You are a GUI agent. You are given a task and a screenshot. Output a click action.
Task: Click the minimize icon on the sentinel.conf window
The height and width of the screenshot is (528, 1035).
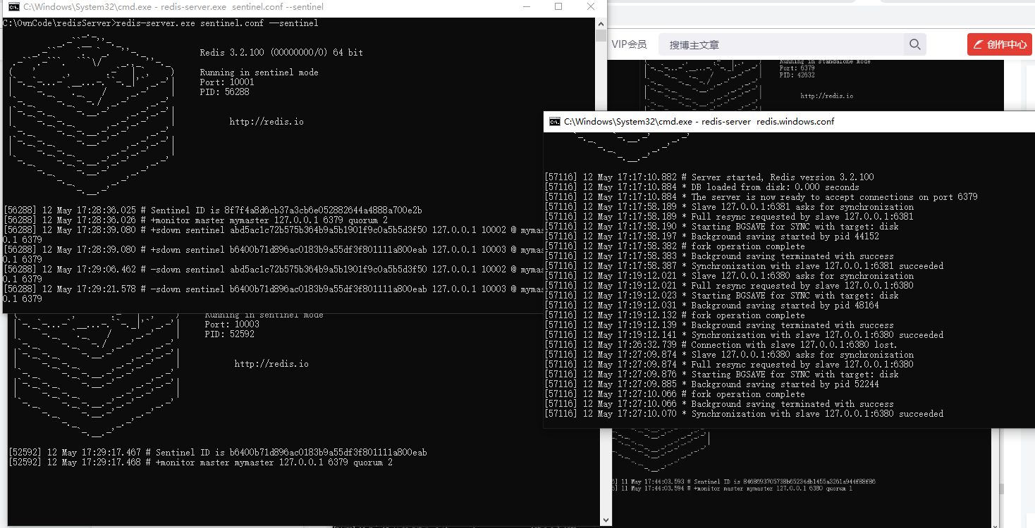tap(525, 6)
